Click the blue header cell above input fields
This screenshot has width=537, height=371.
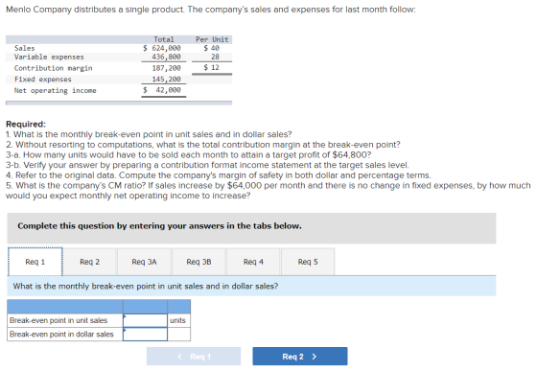[145, 307]
